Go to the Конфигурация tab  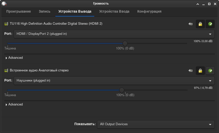[x=149, y=11]
